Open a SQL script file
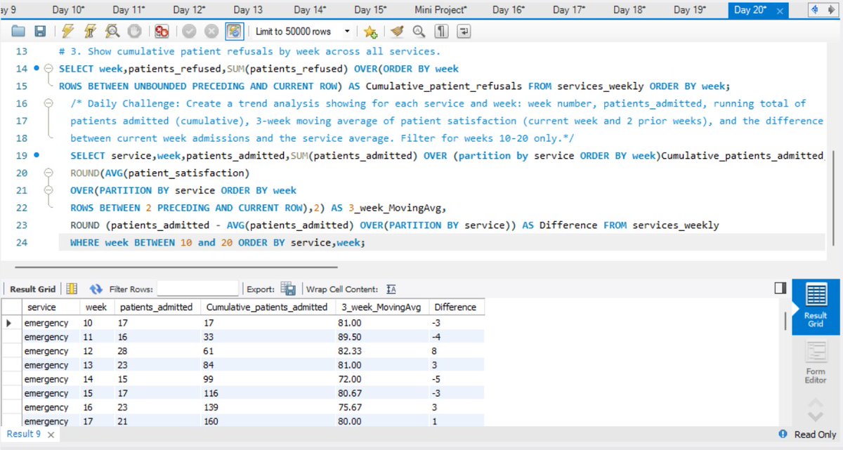843x450 pixels. pos(18,31)
